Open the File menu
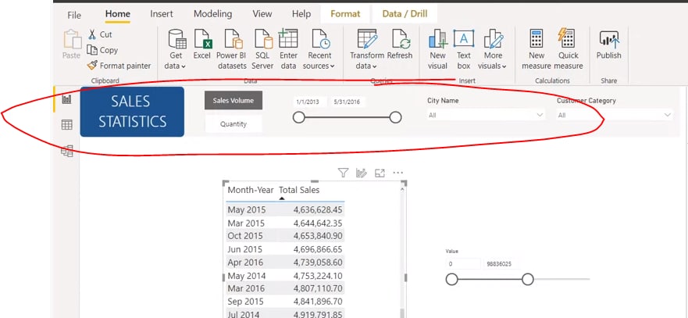This screenshot has width=688, height=318. tap(74, 15)
